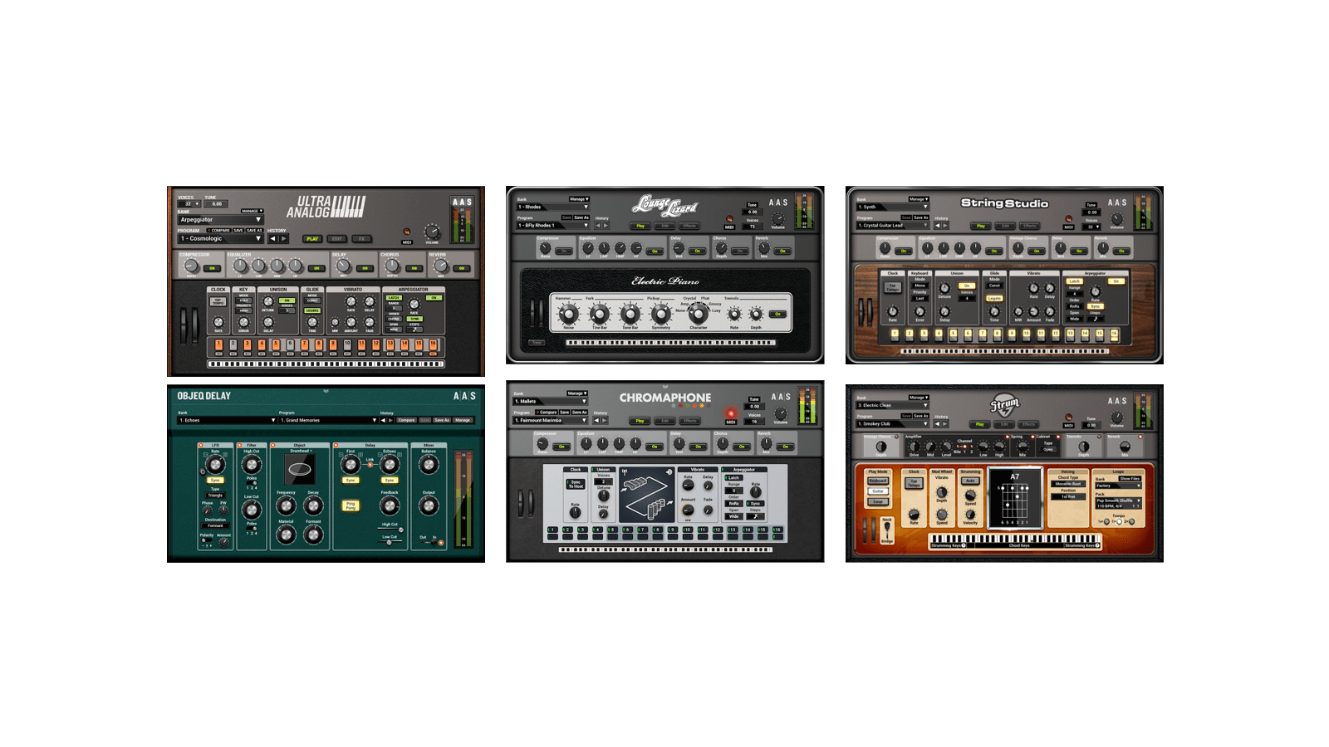Click the String Studio Volume knob
The width and height of the screenshot is (1329, 747).
[1116, 218]
